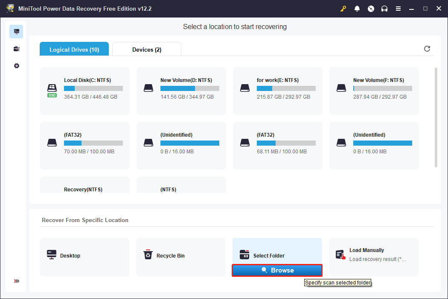Click the MiniTool app logo in title bar
This screenshot has height=299, width=448.
coord(10,9)
